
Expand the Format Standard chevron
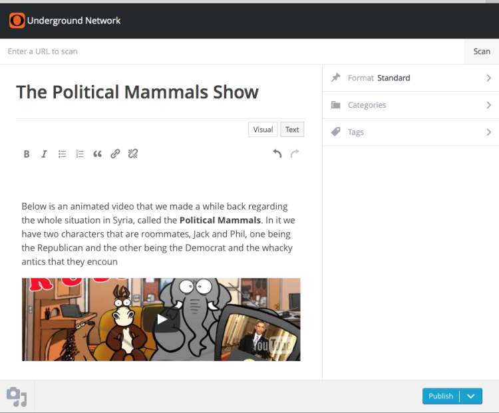click(489, 78)
